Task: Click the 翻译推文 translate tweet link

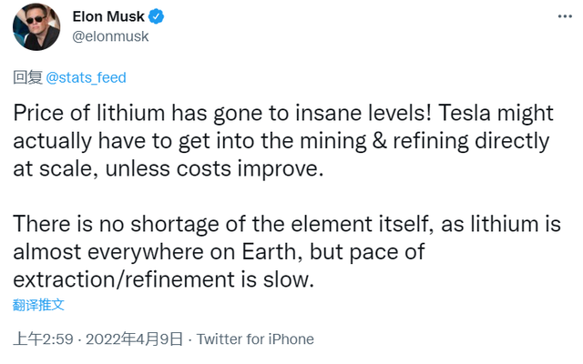Action: point(39,304)
